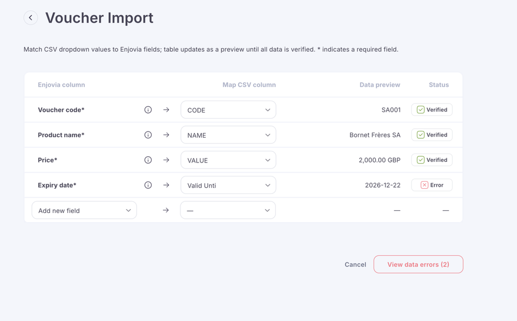The image size is (517, 321).
Task: Click Verified check icon for Voucher code
Action: [x=420, y=110]
